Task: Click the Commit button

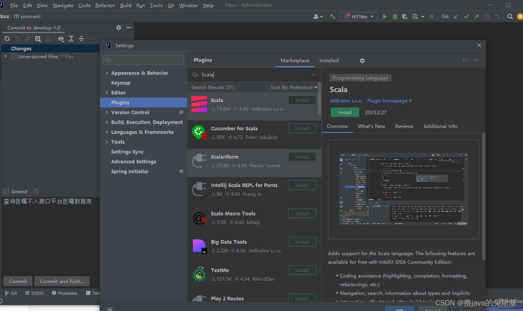Action: (18, 281)
